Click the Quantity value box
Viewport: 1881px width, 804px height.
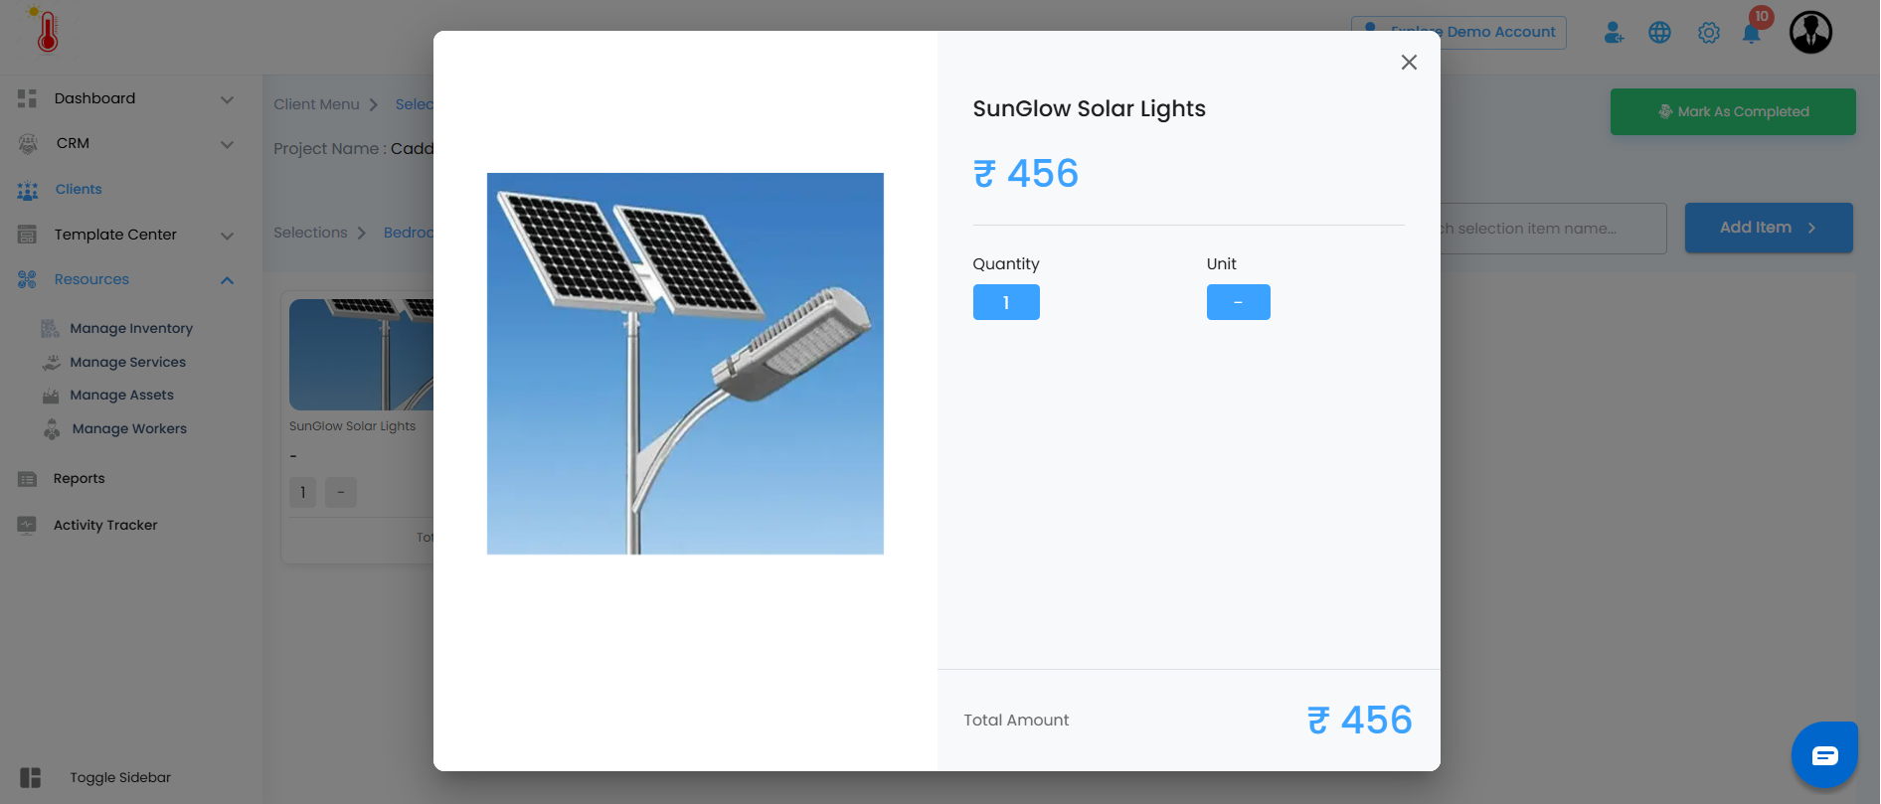pos(1005,302)
